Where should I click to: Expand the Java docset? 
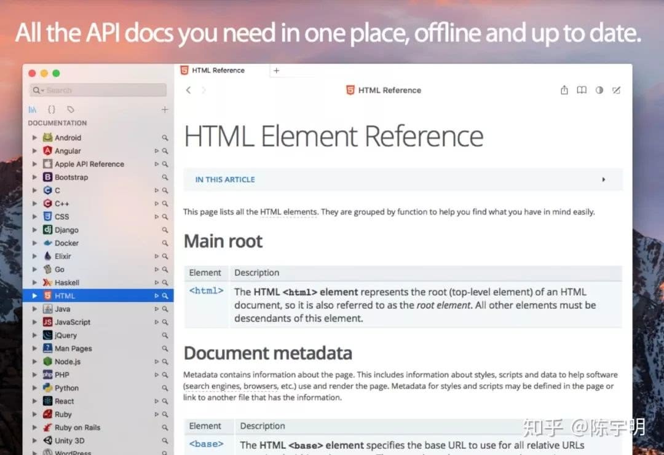point(34,309)
